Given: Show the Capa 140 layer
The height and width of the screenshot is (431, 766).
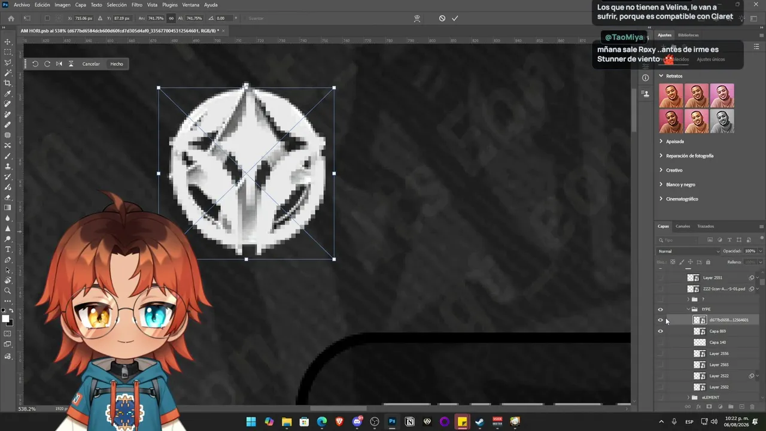Looking at the screenshot, I should [661, 342].
